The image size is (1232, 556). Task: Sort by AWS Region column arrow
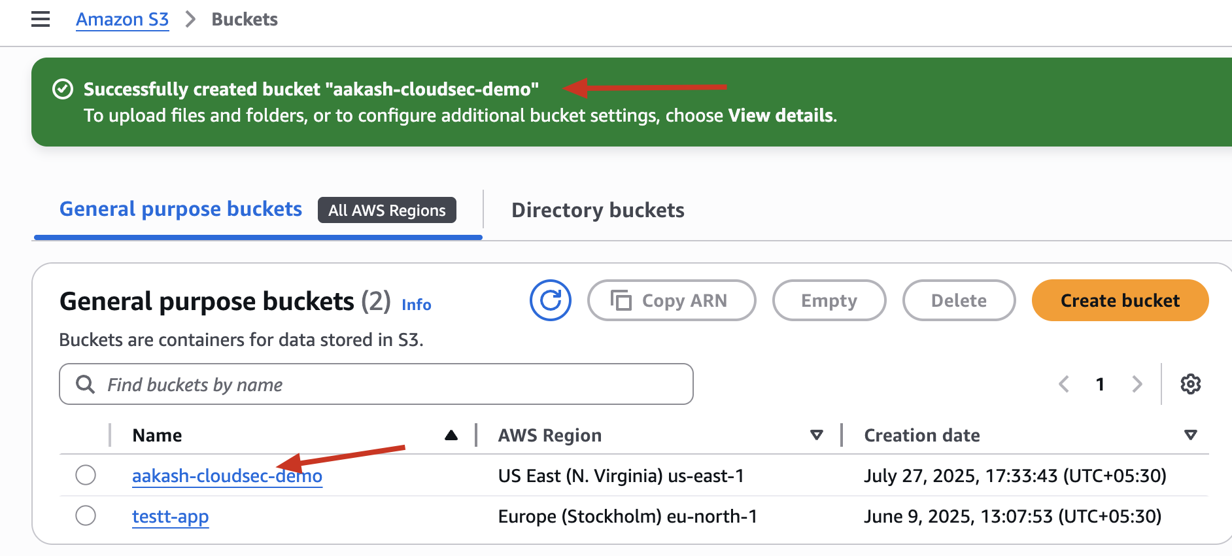point(816,435)
